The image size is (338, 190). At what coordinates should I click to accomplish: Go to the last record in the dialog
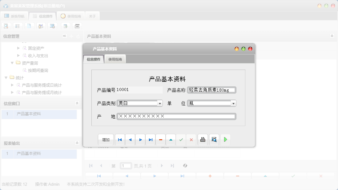150,139
